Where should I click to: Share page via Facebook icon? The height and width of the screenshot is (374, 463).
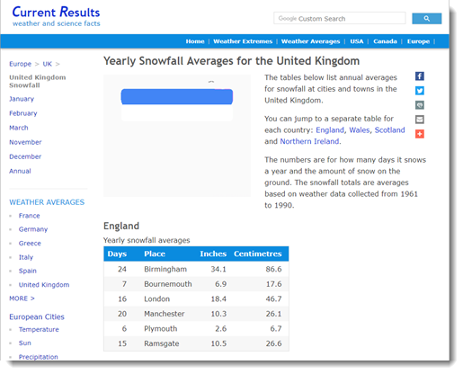420,76
